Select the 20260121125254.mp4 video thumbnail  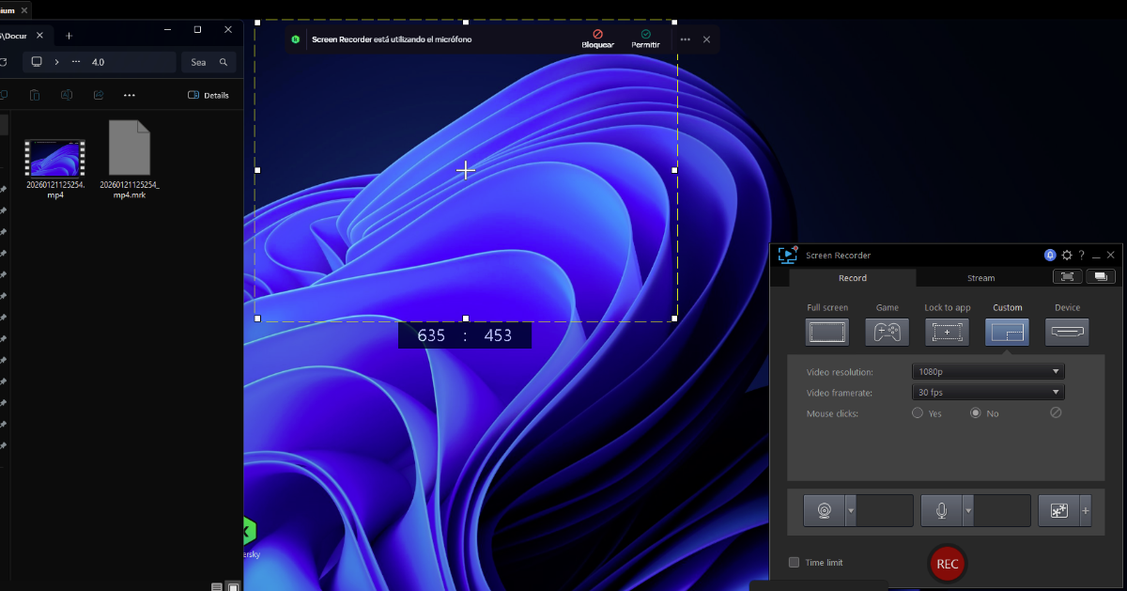coord(54,158)
